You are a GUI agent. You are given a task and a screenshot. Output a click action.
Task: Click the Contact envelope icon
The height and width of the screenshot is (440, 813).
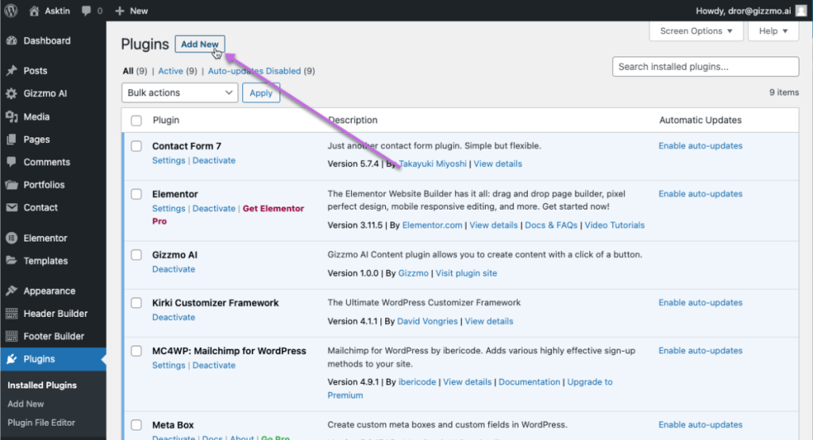pyautogui.click(x=11, y=207)
